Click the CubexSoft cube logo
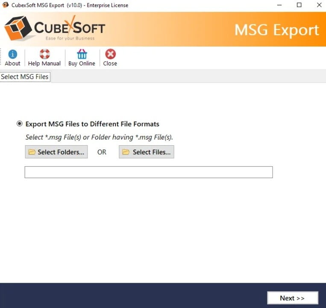The height and width of the screenshot is (308, 326). click(x=18, y=28)
